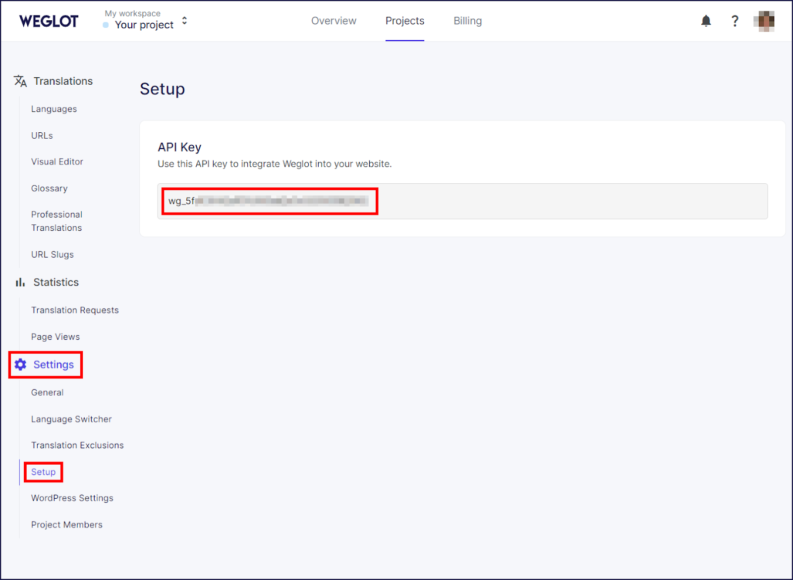Click the profile avatar picture
The width and height of the screenshot is (793, 580).
(x=764, y=21)
